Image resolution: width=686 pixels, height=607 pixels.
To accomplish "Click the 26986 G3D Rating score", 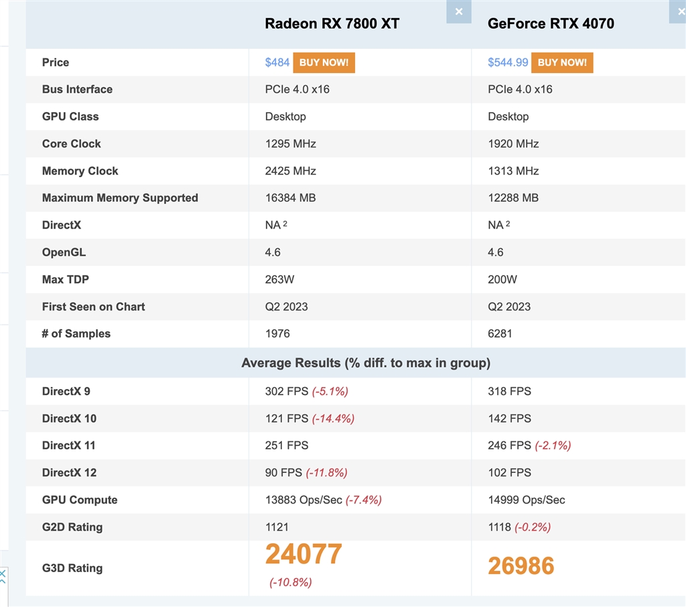I will point(521,566).
